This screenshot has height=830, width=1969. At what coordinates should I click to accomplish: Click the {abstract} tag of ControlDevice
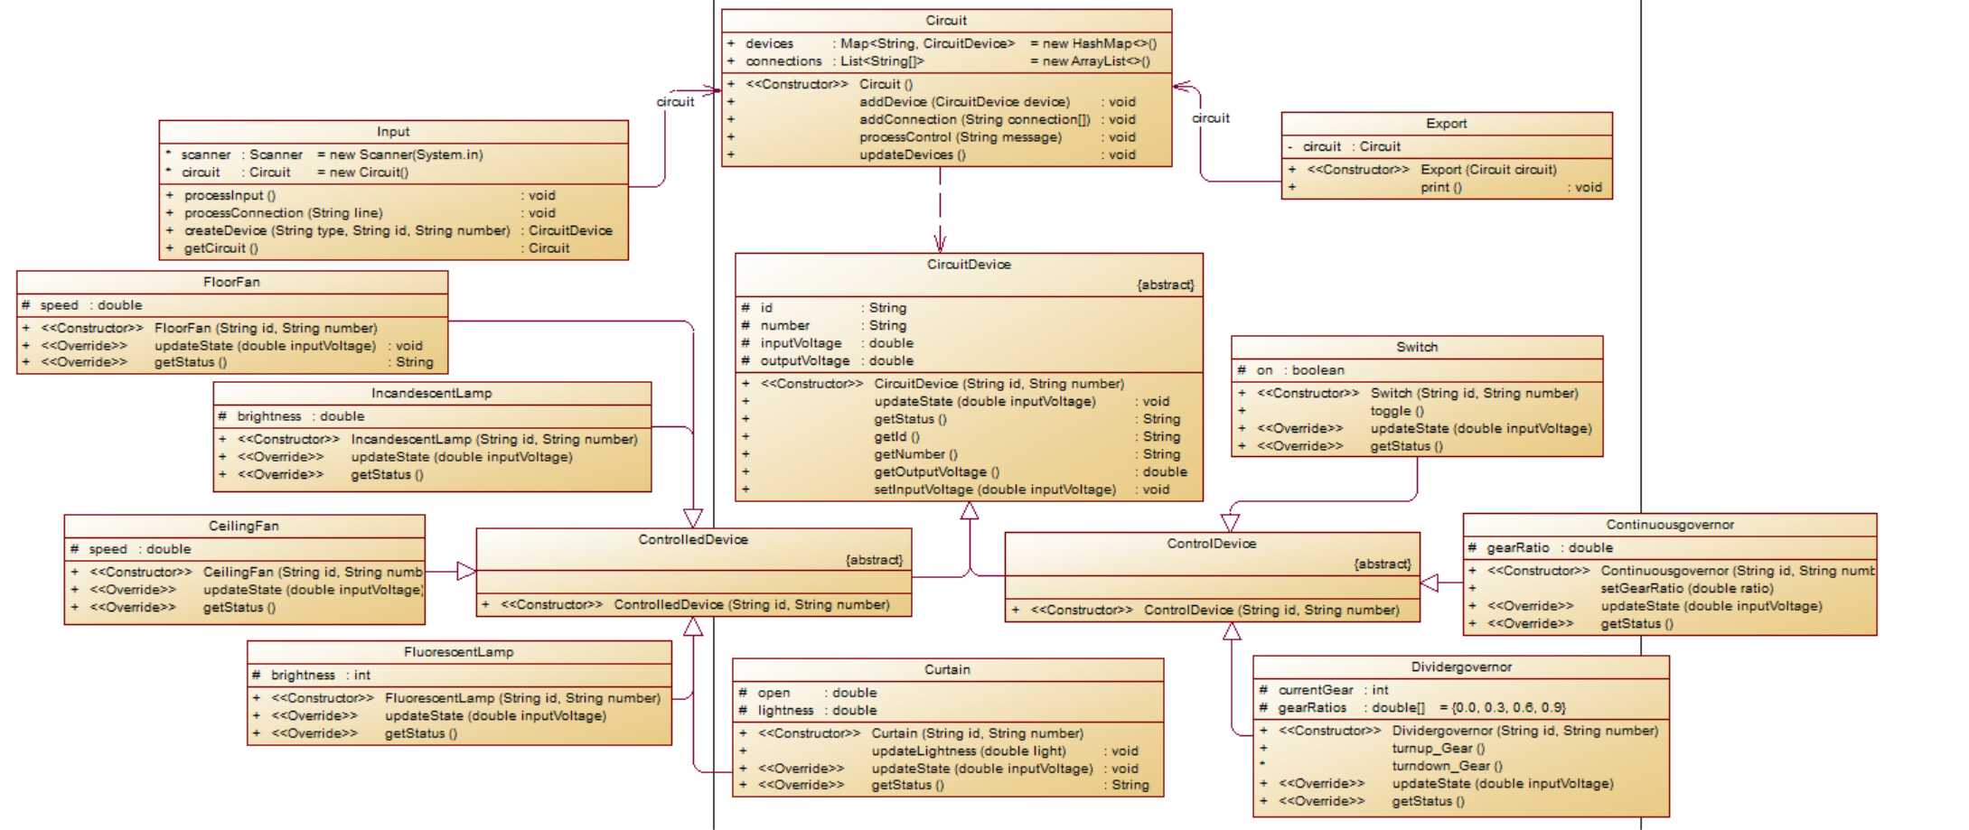(x=1382, y=564)
